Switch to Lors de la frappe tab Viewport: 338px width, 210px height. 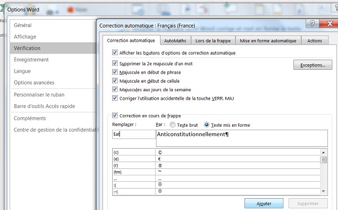[x=213, y=41]
